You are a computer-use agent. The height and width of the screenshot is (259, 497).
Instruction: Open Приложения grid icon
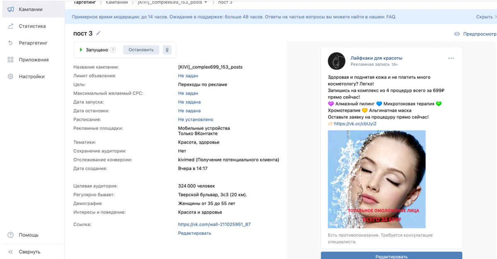[x=11, y=60]
